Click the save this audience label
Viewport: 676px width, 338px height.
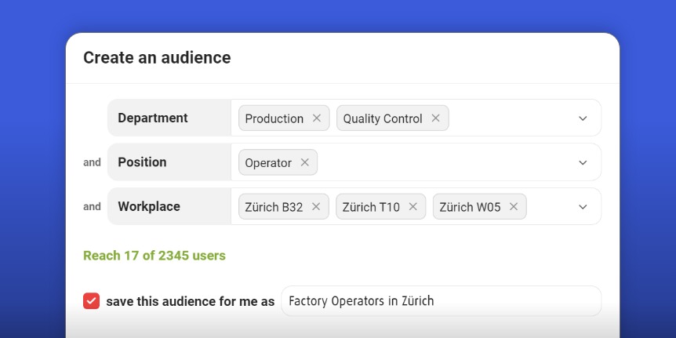190,301
